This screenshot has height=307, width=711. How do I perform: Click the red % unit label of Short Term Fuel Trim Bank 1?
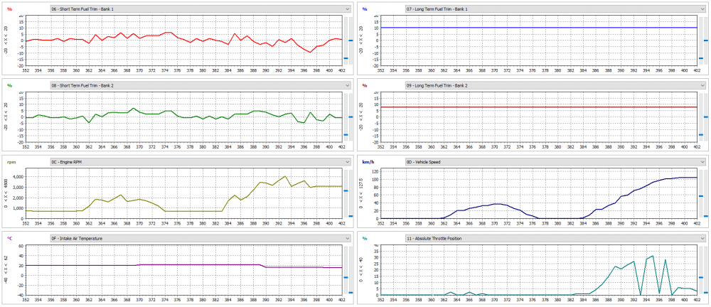9,9
